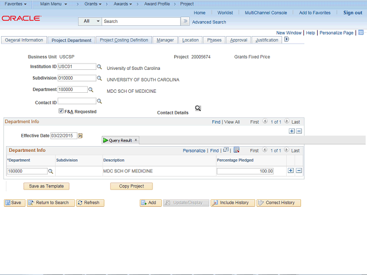Go to the Approval tab
Screen dimensions: 367x275
tap(239, 40)
